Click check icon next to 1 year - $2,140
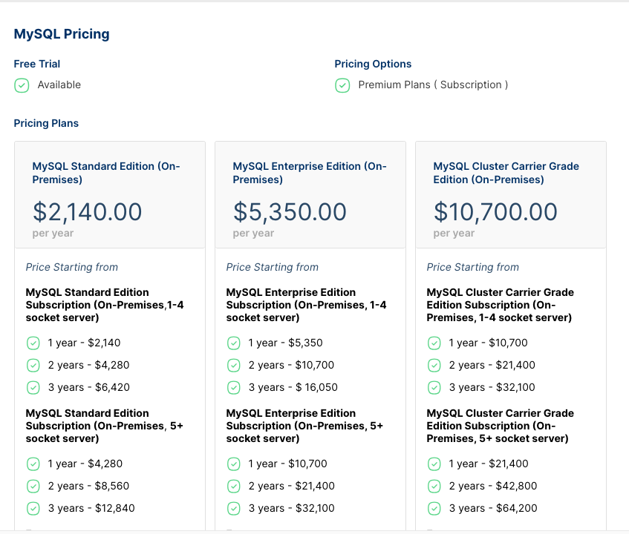 33,343
